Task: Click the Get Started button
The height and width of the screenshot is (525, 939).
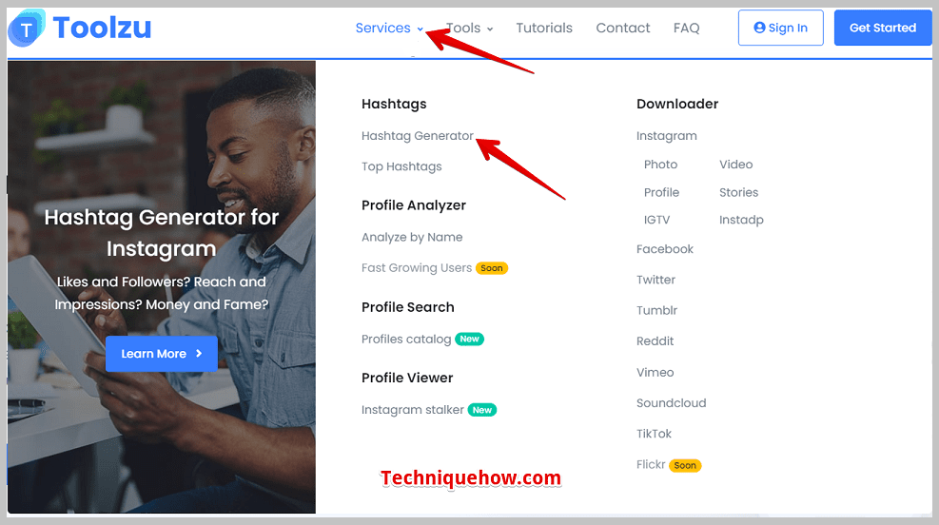Action: [x=883, y=28]
